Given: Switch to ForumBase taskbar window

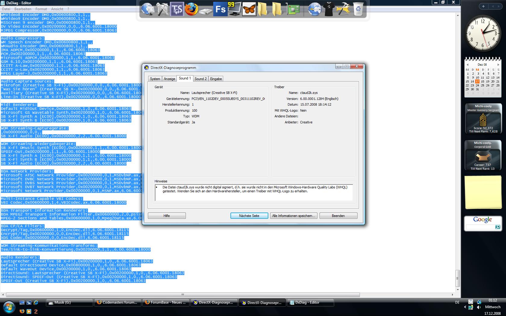Looking at the screenshot, I should click(x=166, y=302).
